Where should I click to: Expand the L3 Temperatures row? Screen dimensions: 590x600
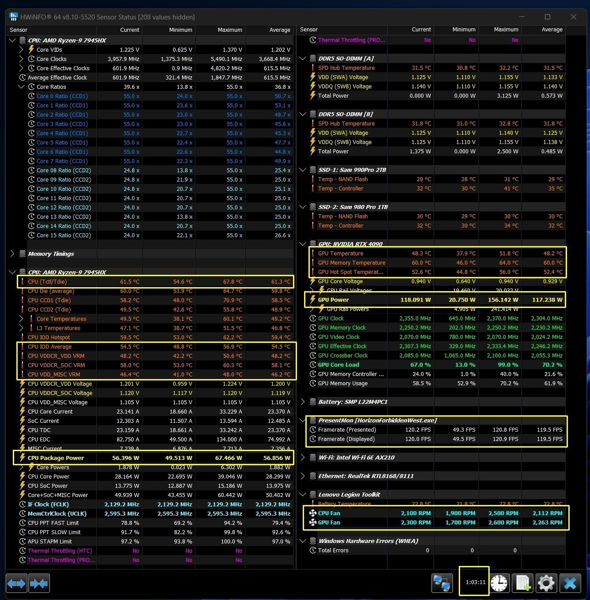click(21, 328)
